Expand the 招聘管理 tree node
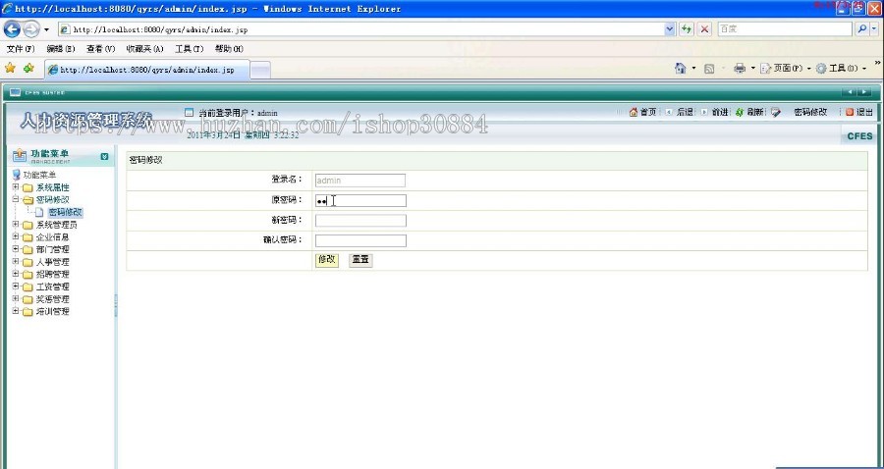The width and height of the screenshot is (884, 469). click(x=16, y=274)
